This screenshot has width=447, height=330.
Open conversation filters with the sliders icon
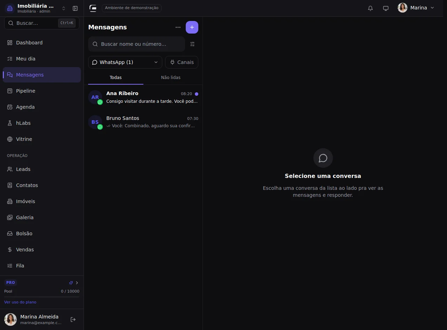pos(192,44)
